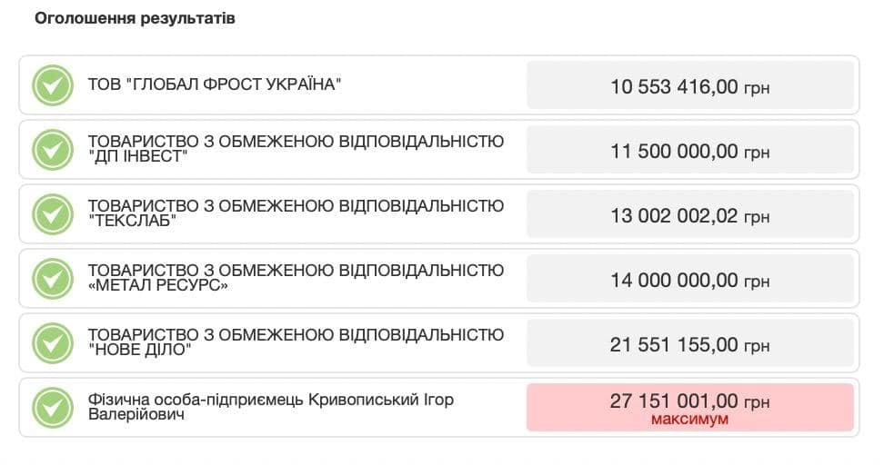Select the 11 500 000,00 грн bid amount
This screenshot has width=884, height=465.
690,152
